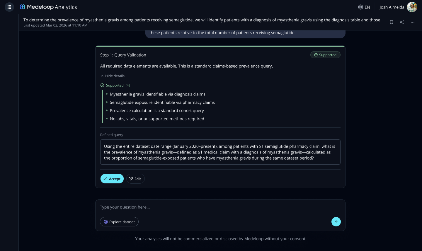This screenshot has width=422, height=251.
Task: Open the apps grid menu
Action: pos(9,7)
